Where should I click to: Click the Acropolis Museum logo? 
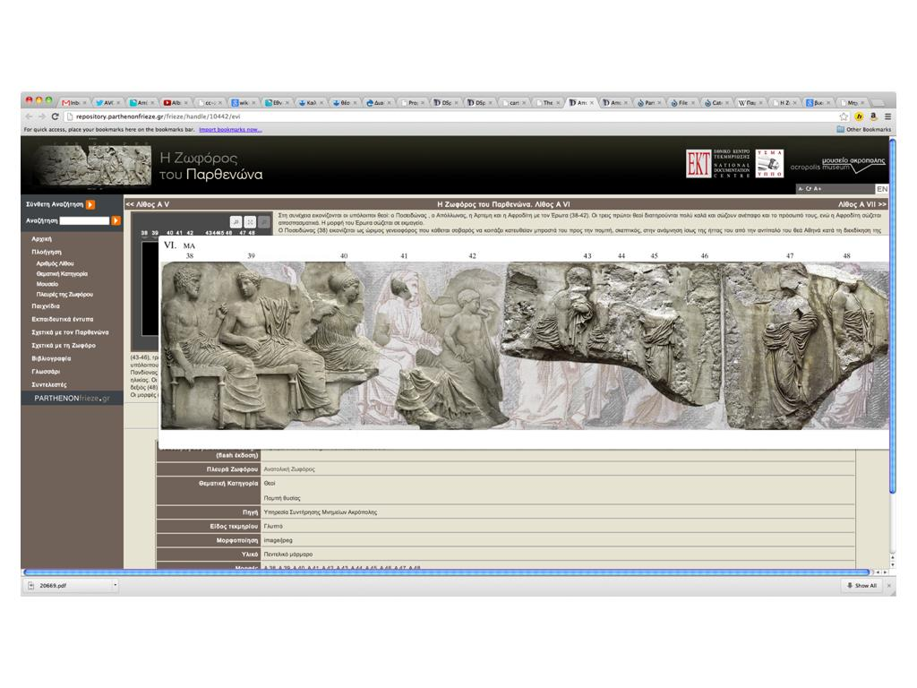[837, 165]
